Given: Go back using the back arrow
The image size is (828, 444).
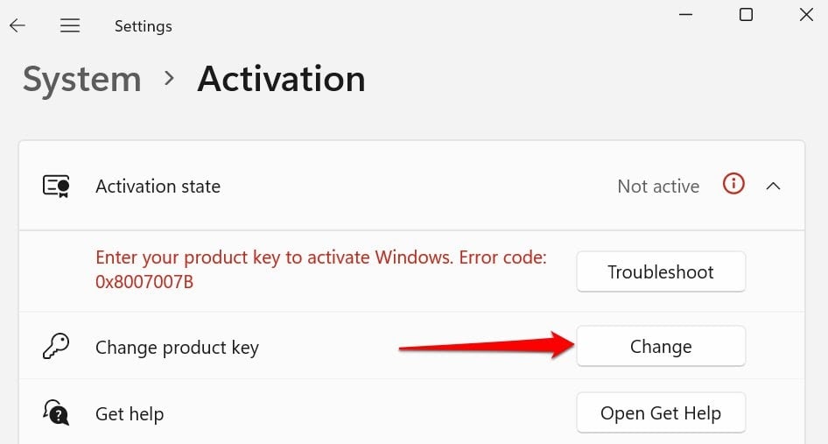Looking at the screenshot, I should 18,25.
